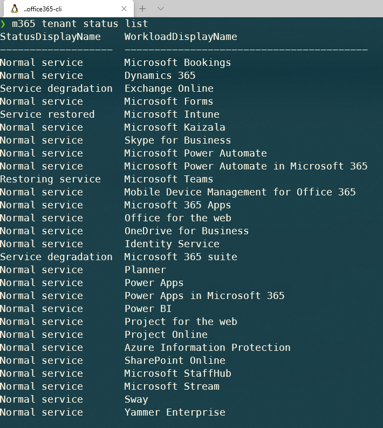The height and width of the screenshot is (428, 383).
Task: Click 'Mobile Device Management for Office 365'
Action: 240,192
